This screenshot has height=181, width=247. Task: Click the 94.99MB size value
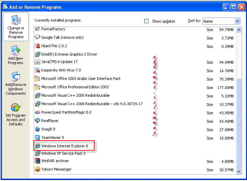pos(226,63)
